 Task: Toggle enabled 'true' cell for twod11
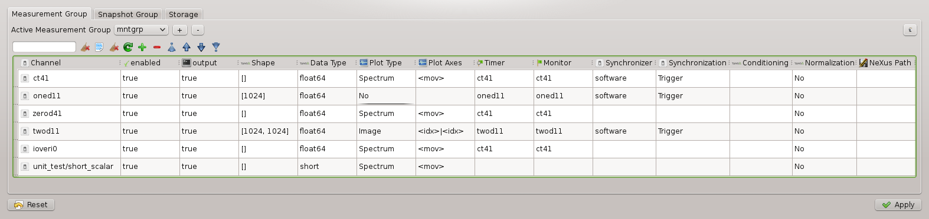(x=150, y=131)
